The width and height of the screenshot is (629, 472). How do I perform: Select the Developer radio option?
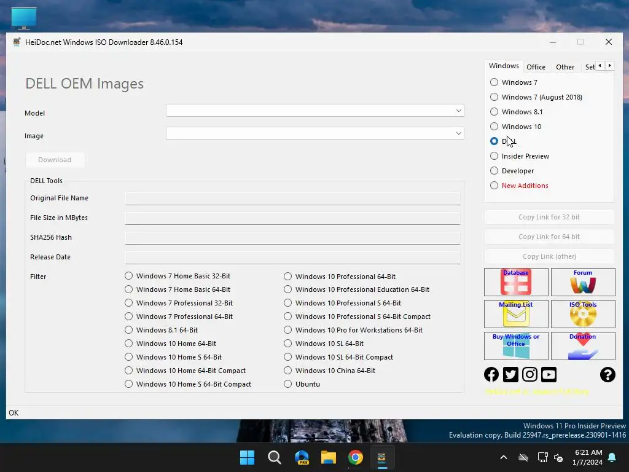point(512,171)
